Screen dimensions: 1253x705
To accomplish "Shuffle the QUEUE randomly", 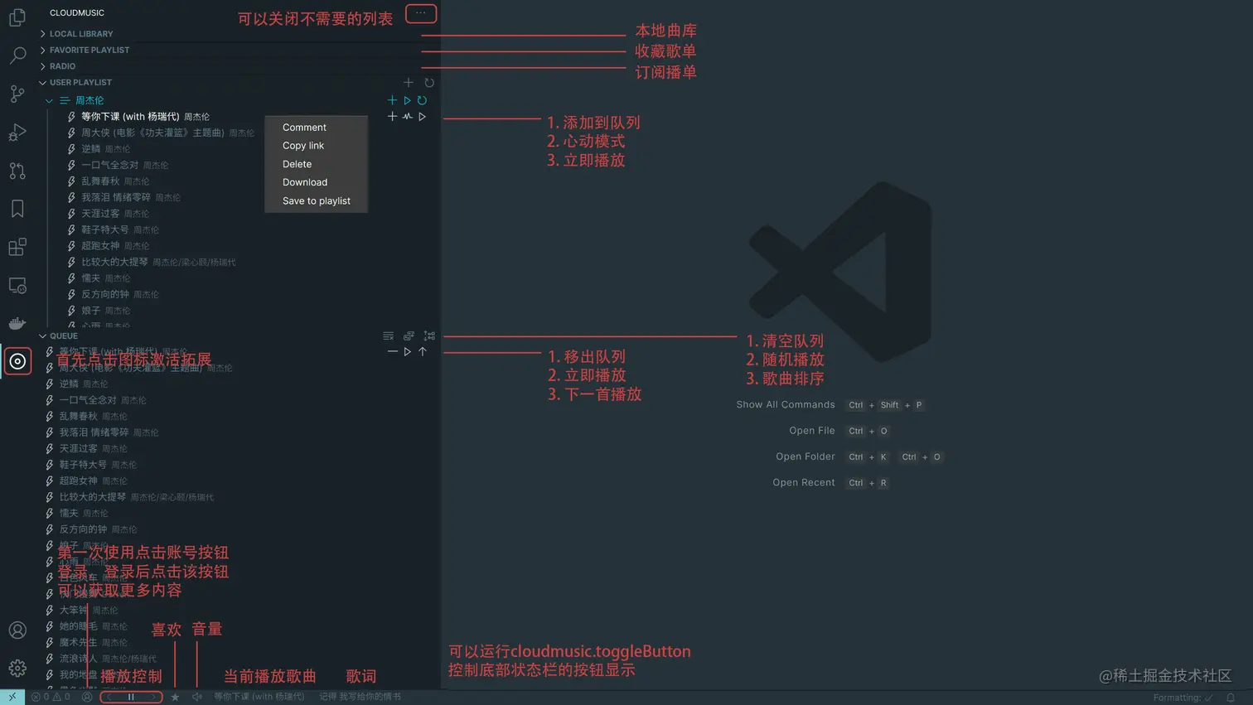I will (x=409, y=336).
